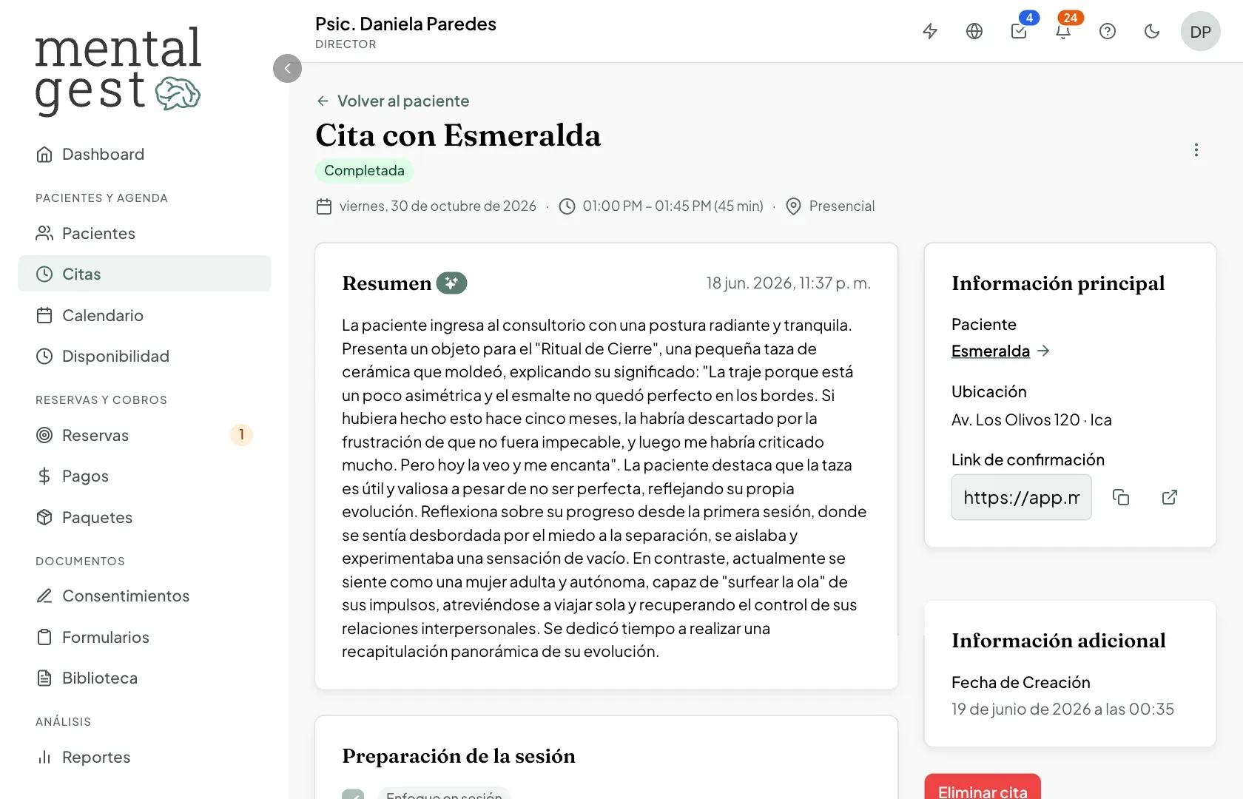Open Disponibilidad in the sidebar
Viewport: 1243px width, 799px height.
click(x=144, y=356)
